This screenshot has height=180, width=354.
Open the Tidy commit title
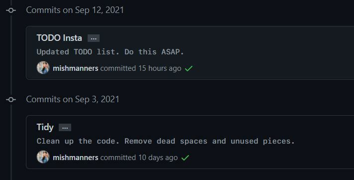[x=45, y=127]
